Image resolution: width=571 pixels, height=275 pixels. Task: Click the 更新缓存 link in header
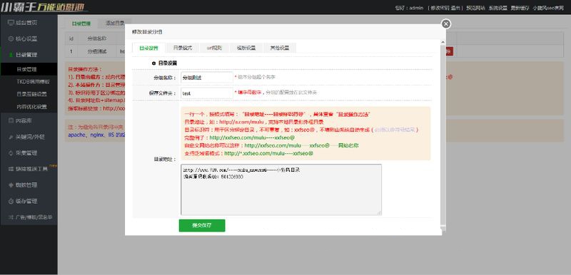pos(520,8)
